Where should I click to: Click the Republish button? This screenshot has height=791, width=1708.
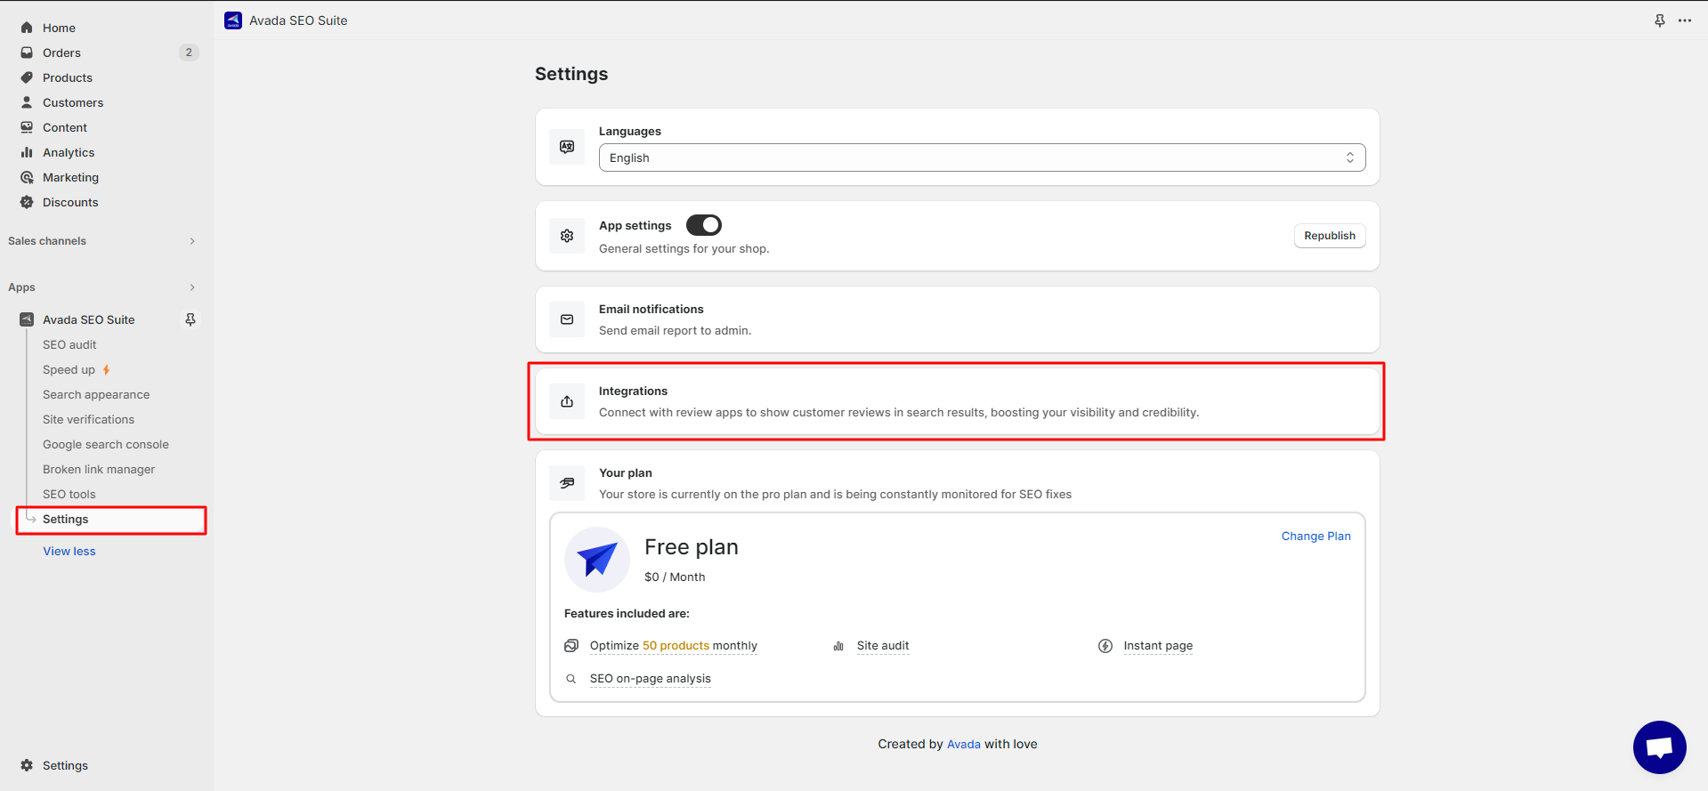pyautogui.click(x=1330, y=236)
